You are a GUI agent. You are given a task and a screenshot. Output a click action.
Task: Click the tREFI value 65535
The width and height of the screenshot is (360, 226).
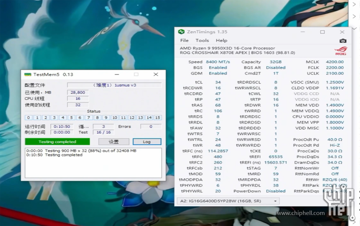tap(276, 157)
